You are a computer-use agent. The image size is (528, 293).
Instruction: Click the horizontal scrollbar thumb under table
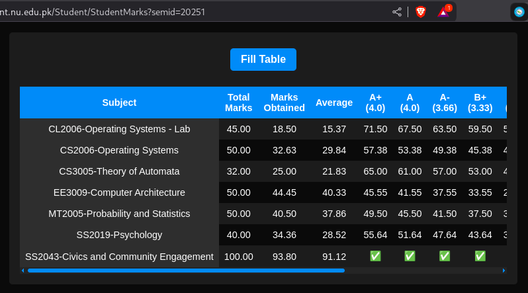pyautogui.click(x=186, y=271)
